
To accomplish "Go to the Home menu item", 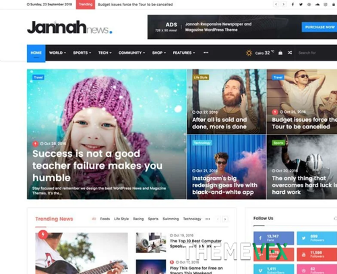I will [36, 53].
